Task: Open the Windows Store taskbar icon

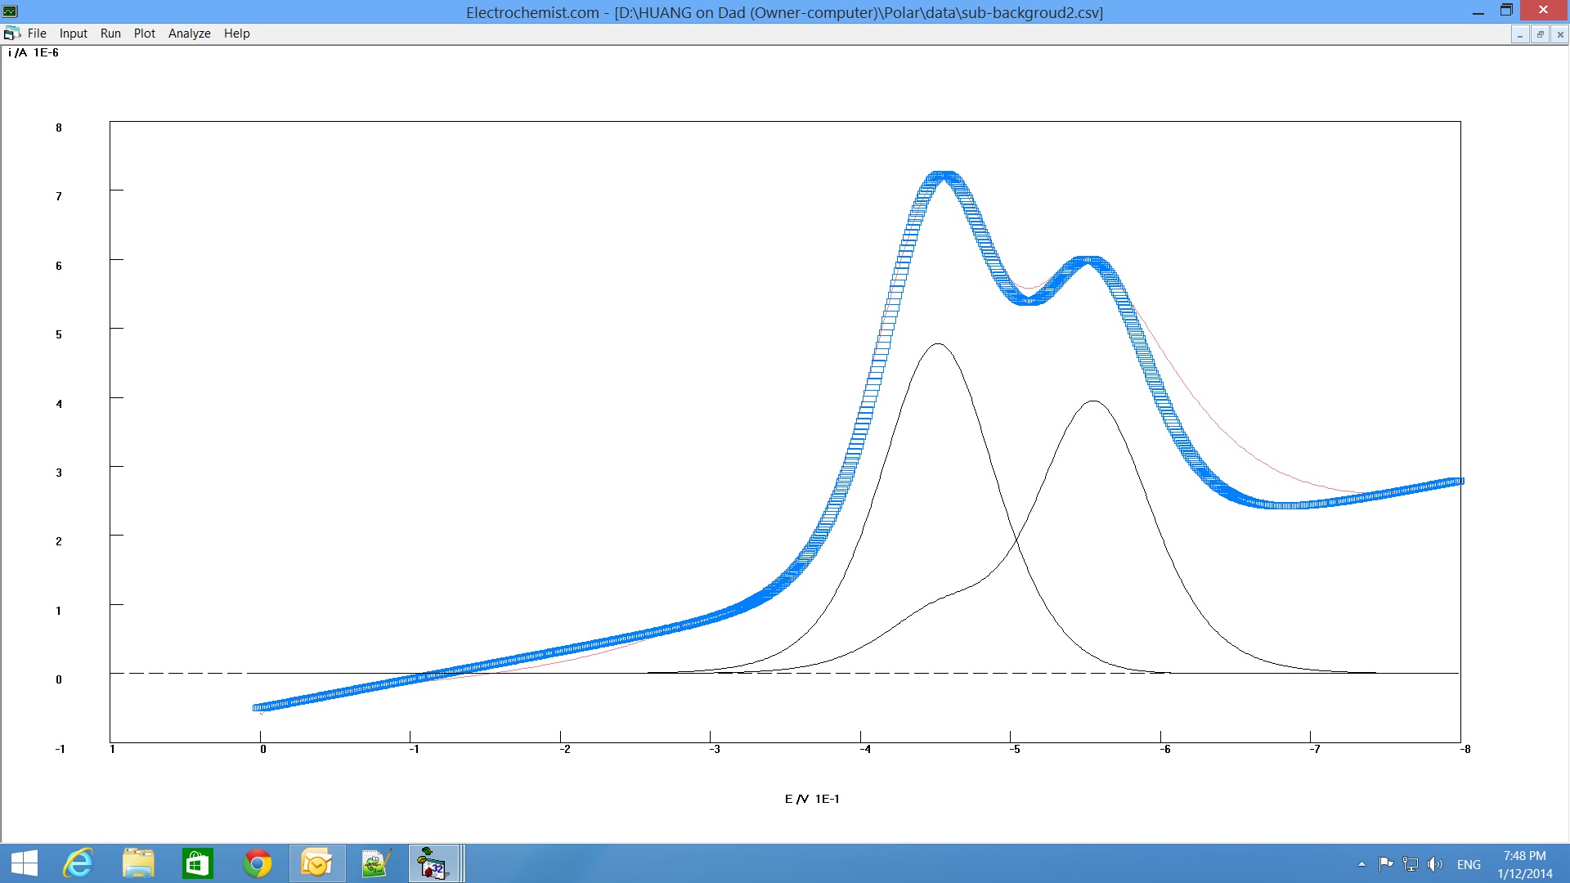Action: click(197, 863)
